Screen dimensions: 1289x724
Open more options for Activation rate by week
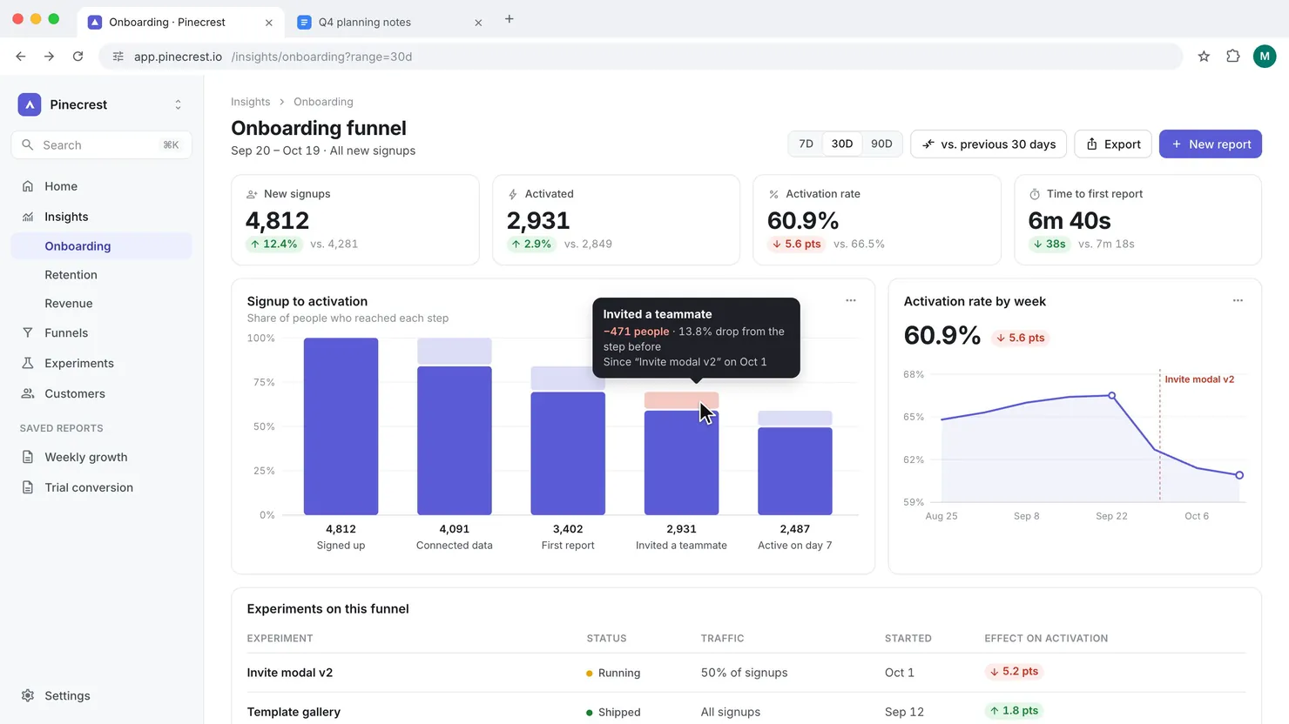point(1238,301)
